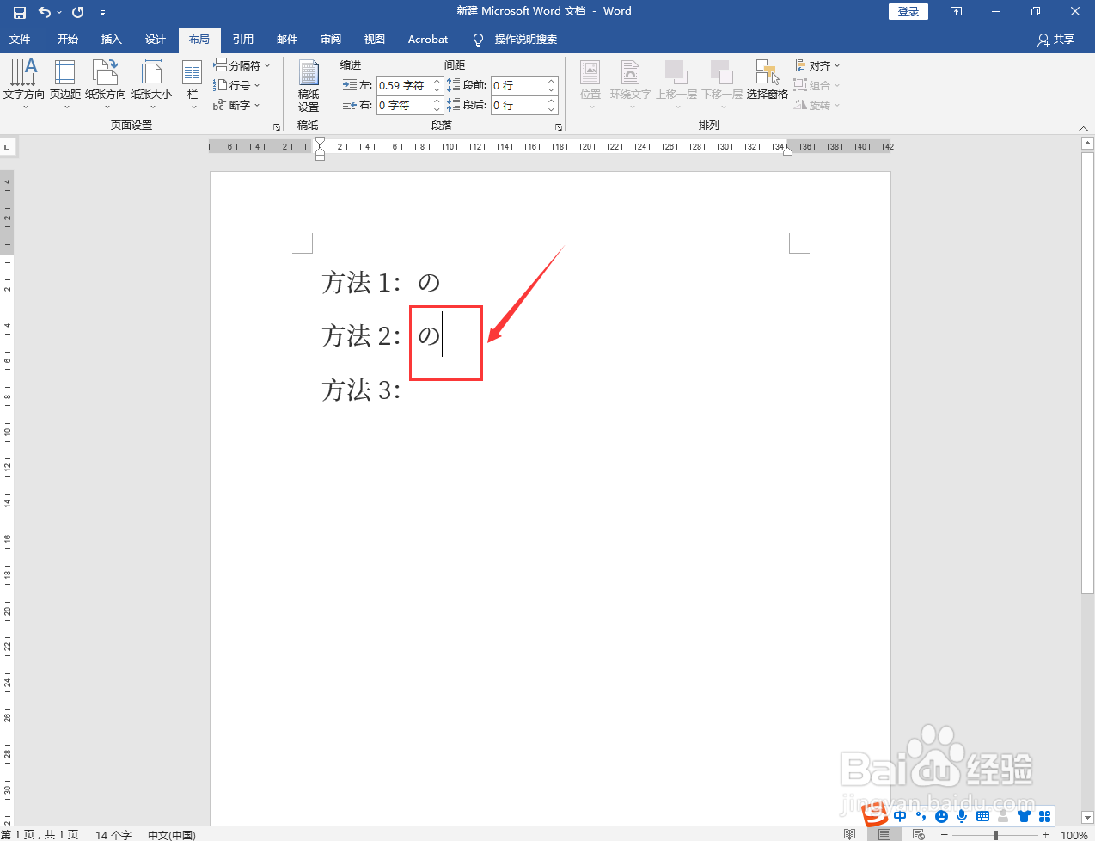This screenshot has height=841, width=1095.
Task: Open 稿纸设置 manuscript paper settings
Action: click(309, 86)
